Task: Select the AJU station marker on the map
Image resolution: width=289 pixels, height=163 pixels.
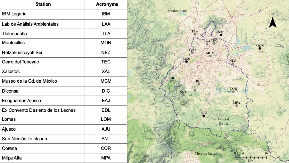Action: coord(203,116)
